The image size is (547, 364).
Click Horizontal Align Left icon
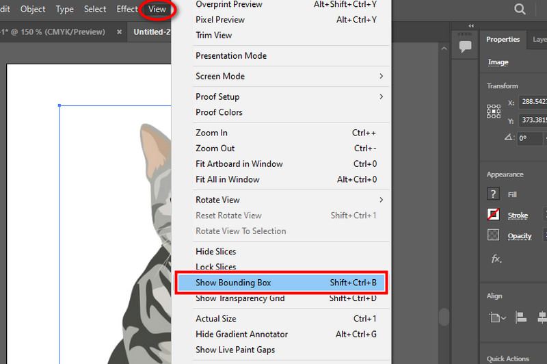(521, 317)
